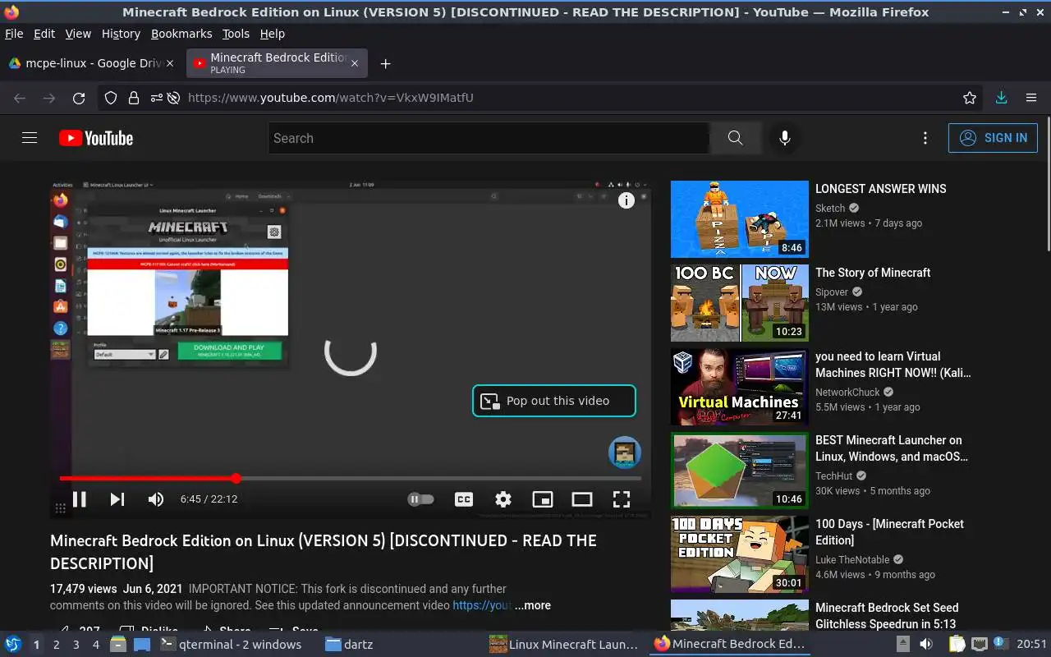Open the taskbar start menu
This screenshot has width=1051, height=657.
(x=12, y=645)
